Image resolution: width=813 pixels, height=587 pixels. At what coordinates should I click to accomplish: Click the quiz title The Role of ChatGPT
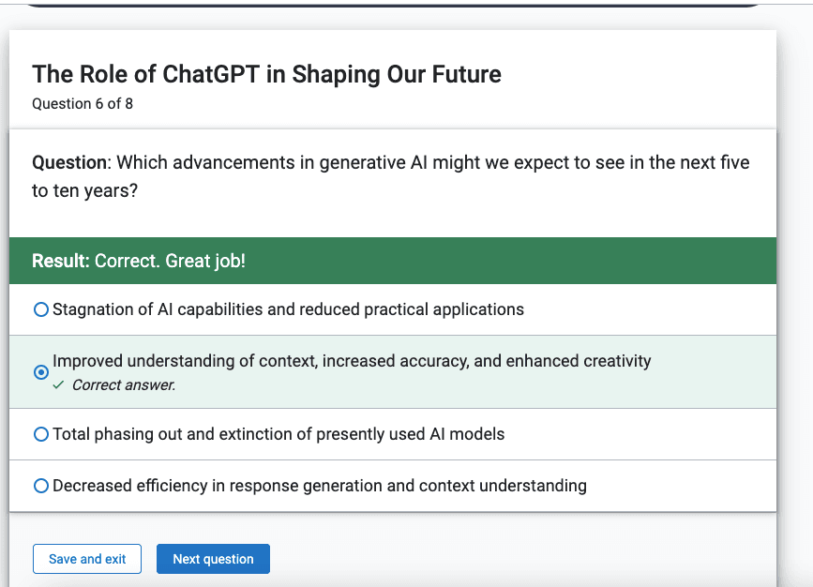click(x=266, y=74)
